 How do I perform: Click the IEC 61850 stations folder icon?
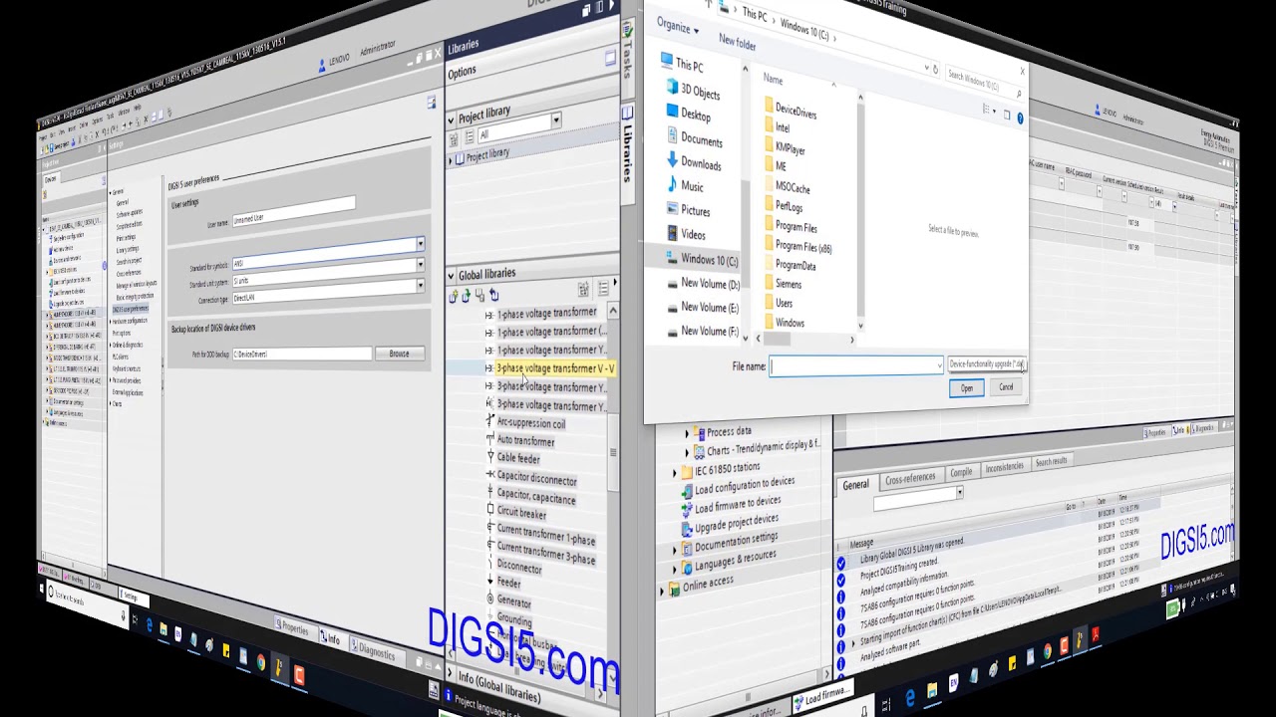tap(686, 472)
